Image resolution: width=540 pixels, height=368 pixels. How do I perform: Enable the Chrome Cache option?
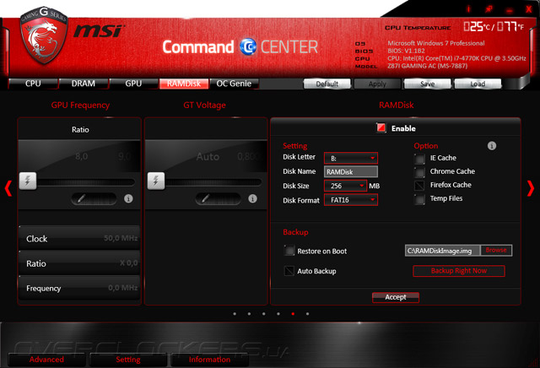[x=419, y=172]
